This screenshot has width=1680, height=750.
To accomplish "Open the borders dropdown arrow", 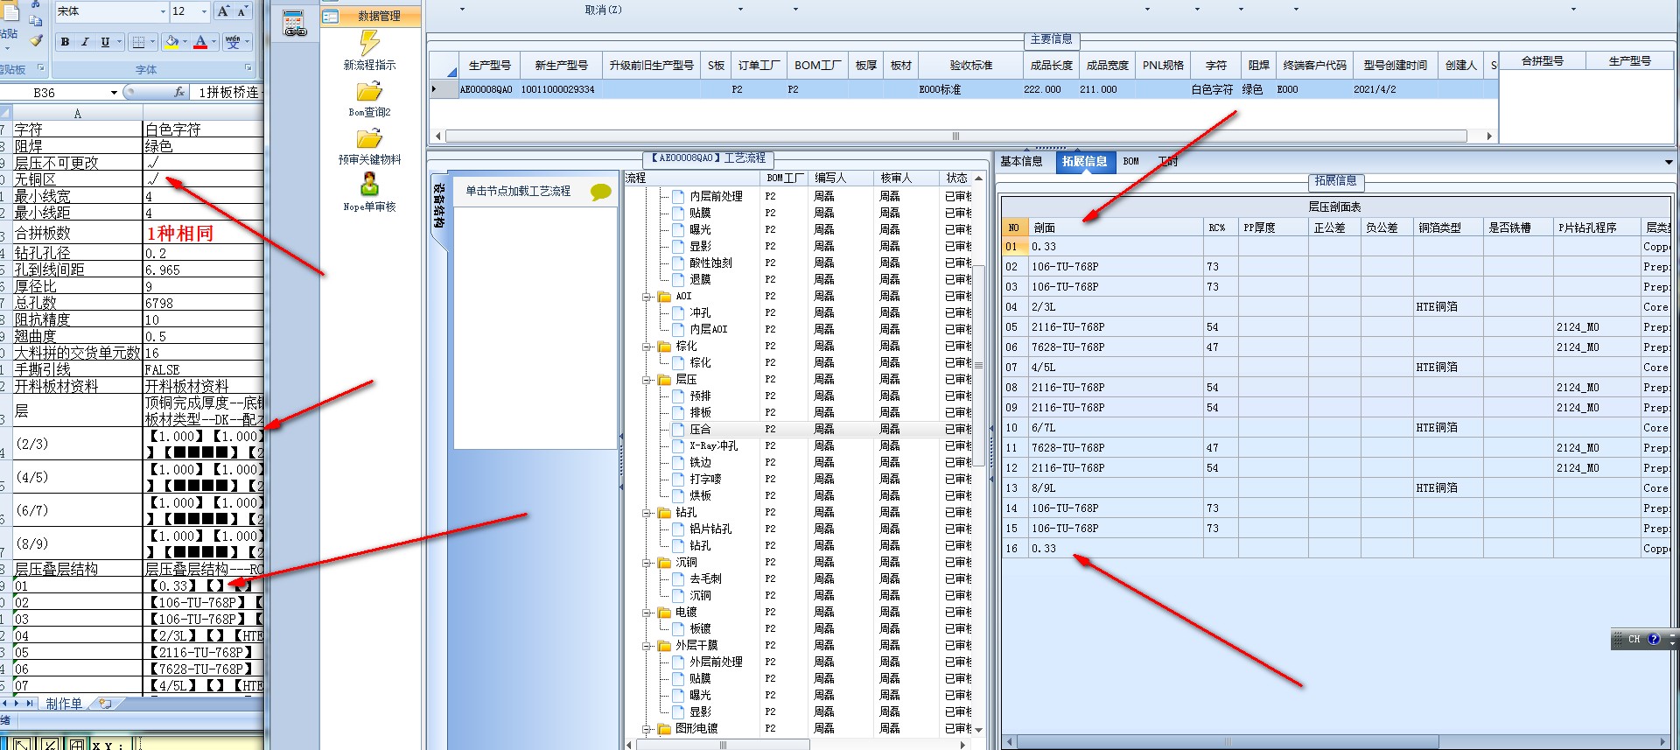I will 152,42.
